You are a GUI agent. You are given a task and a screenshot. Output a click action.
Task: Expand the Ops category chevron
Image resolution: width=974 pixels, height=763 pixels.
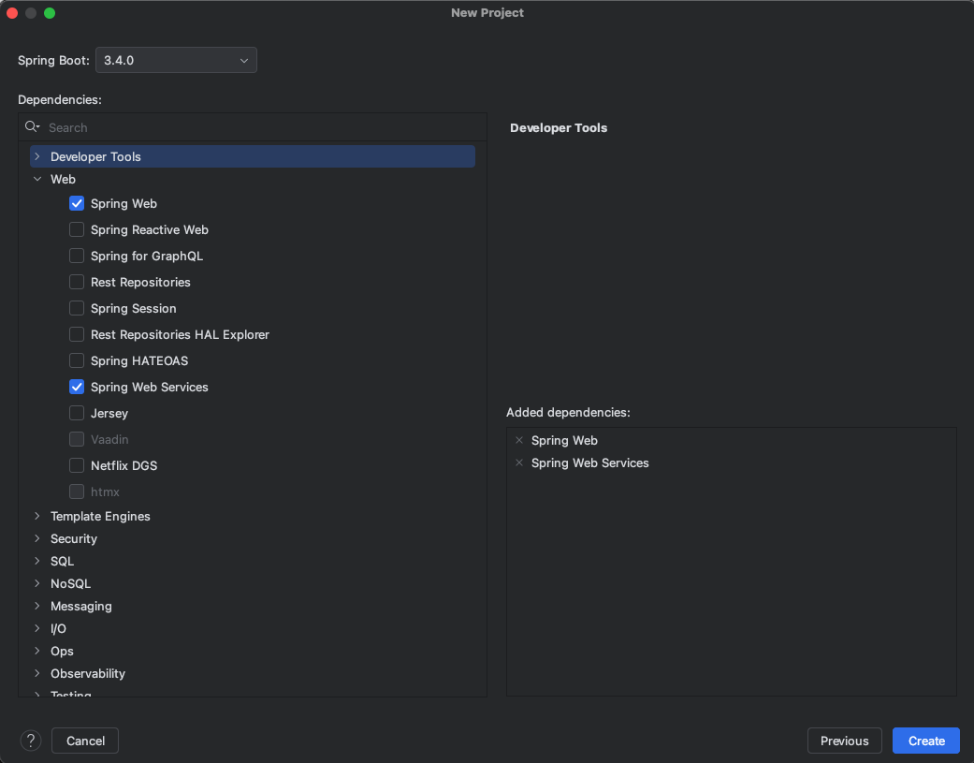(37, 651)
